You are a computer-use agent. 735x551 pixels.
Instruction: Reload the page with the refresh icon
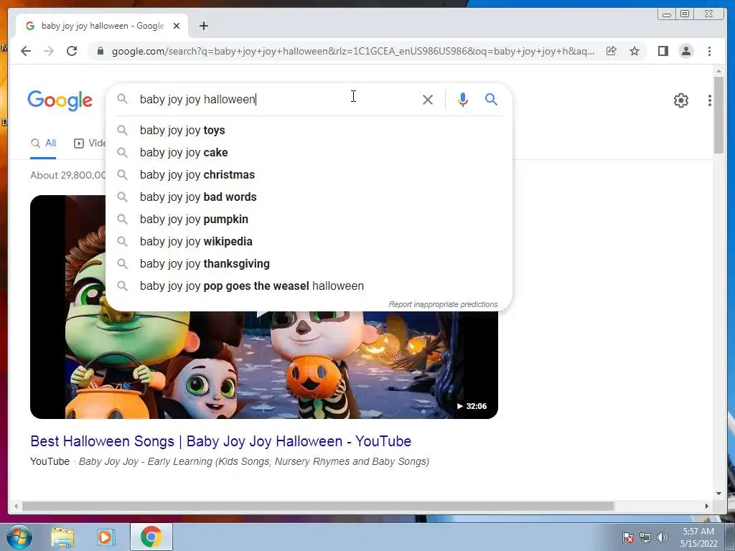coord(72,51)
